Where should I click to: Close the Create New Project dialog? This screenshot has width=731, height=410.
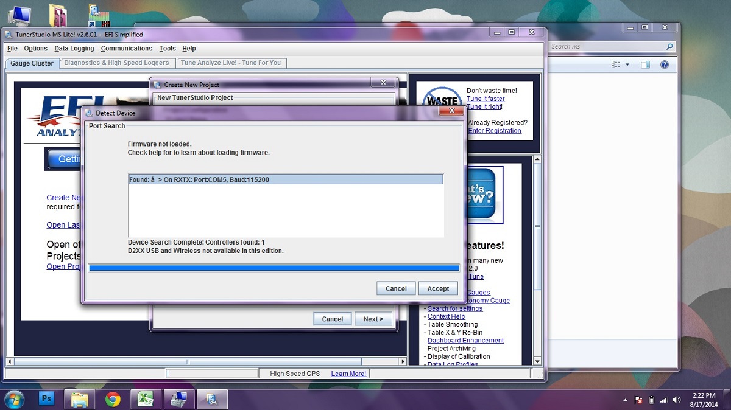point(383,82)
